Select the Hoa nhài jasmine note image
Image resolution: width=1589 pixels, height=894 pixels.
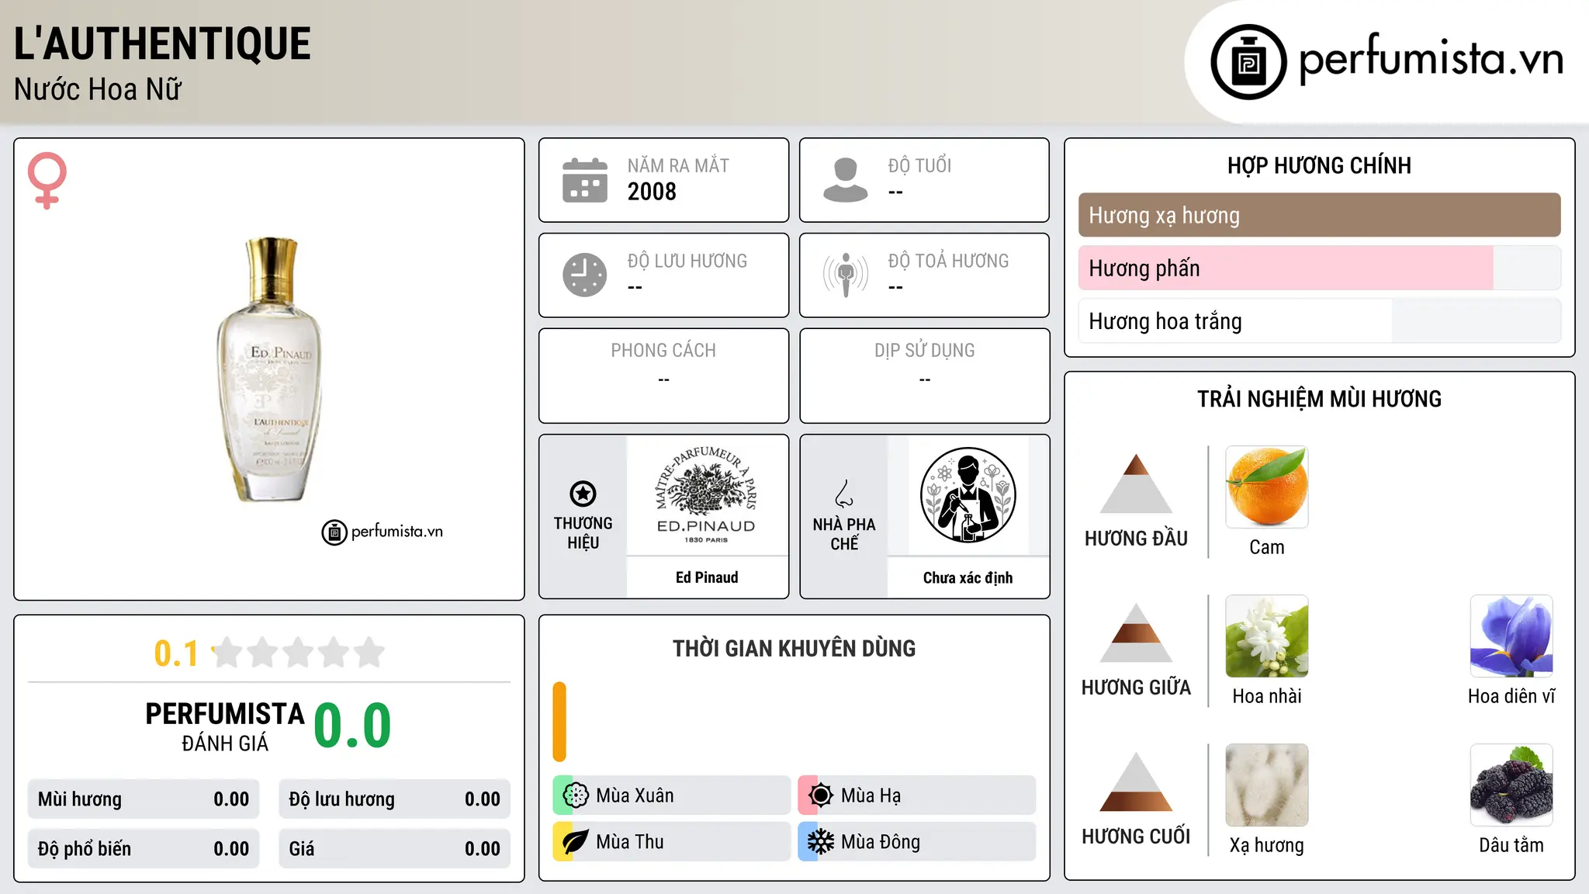(1267, 636)
